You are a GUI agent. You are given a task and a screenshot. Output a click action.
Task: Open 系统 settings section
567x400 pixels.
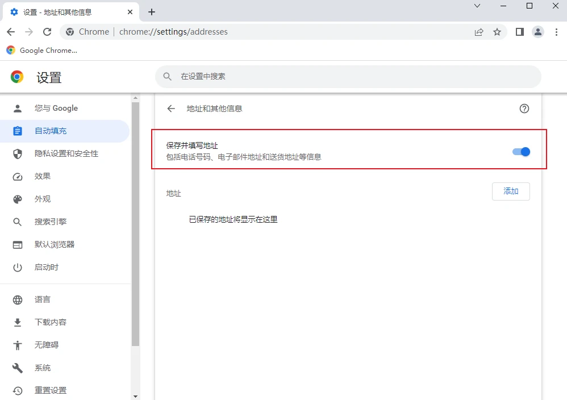coord(65,368)
